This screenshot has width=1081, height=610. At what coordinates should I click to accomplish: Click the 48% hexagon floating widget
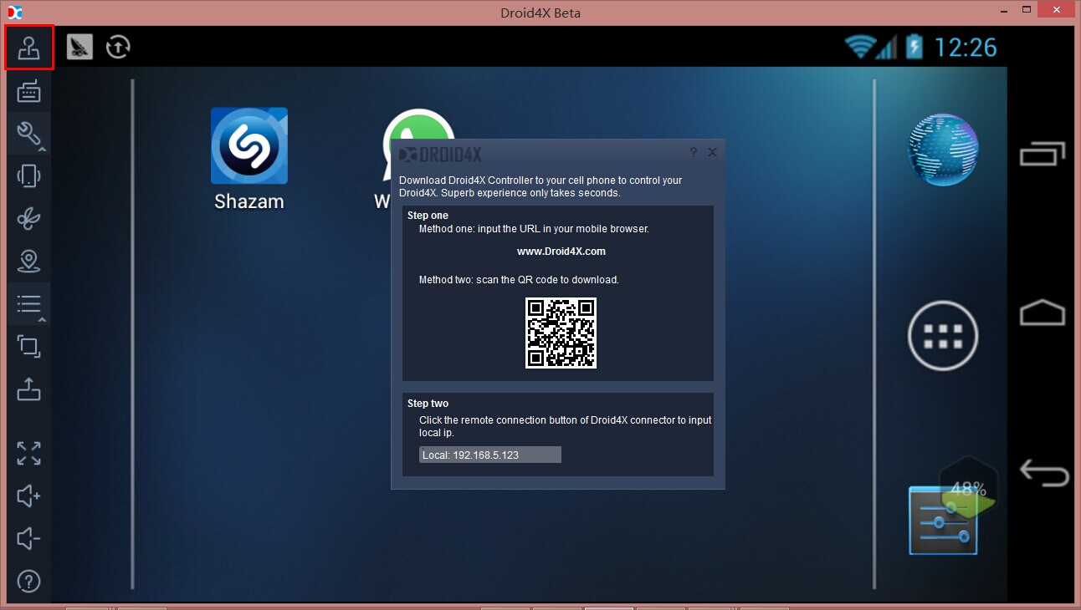[969, 488]
